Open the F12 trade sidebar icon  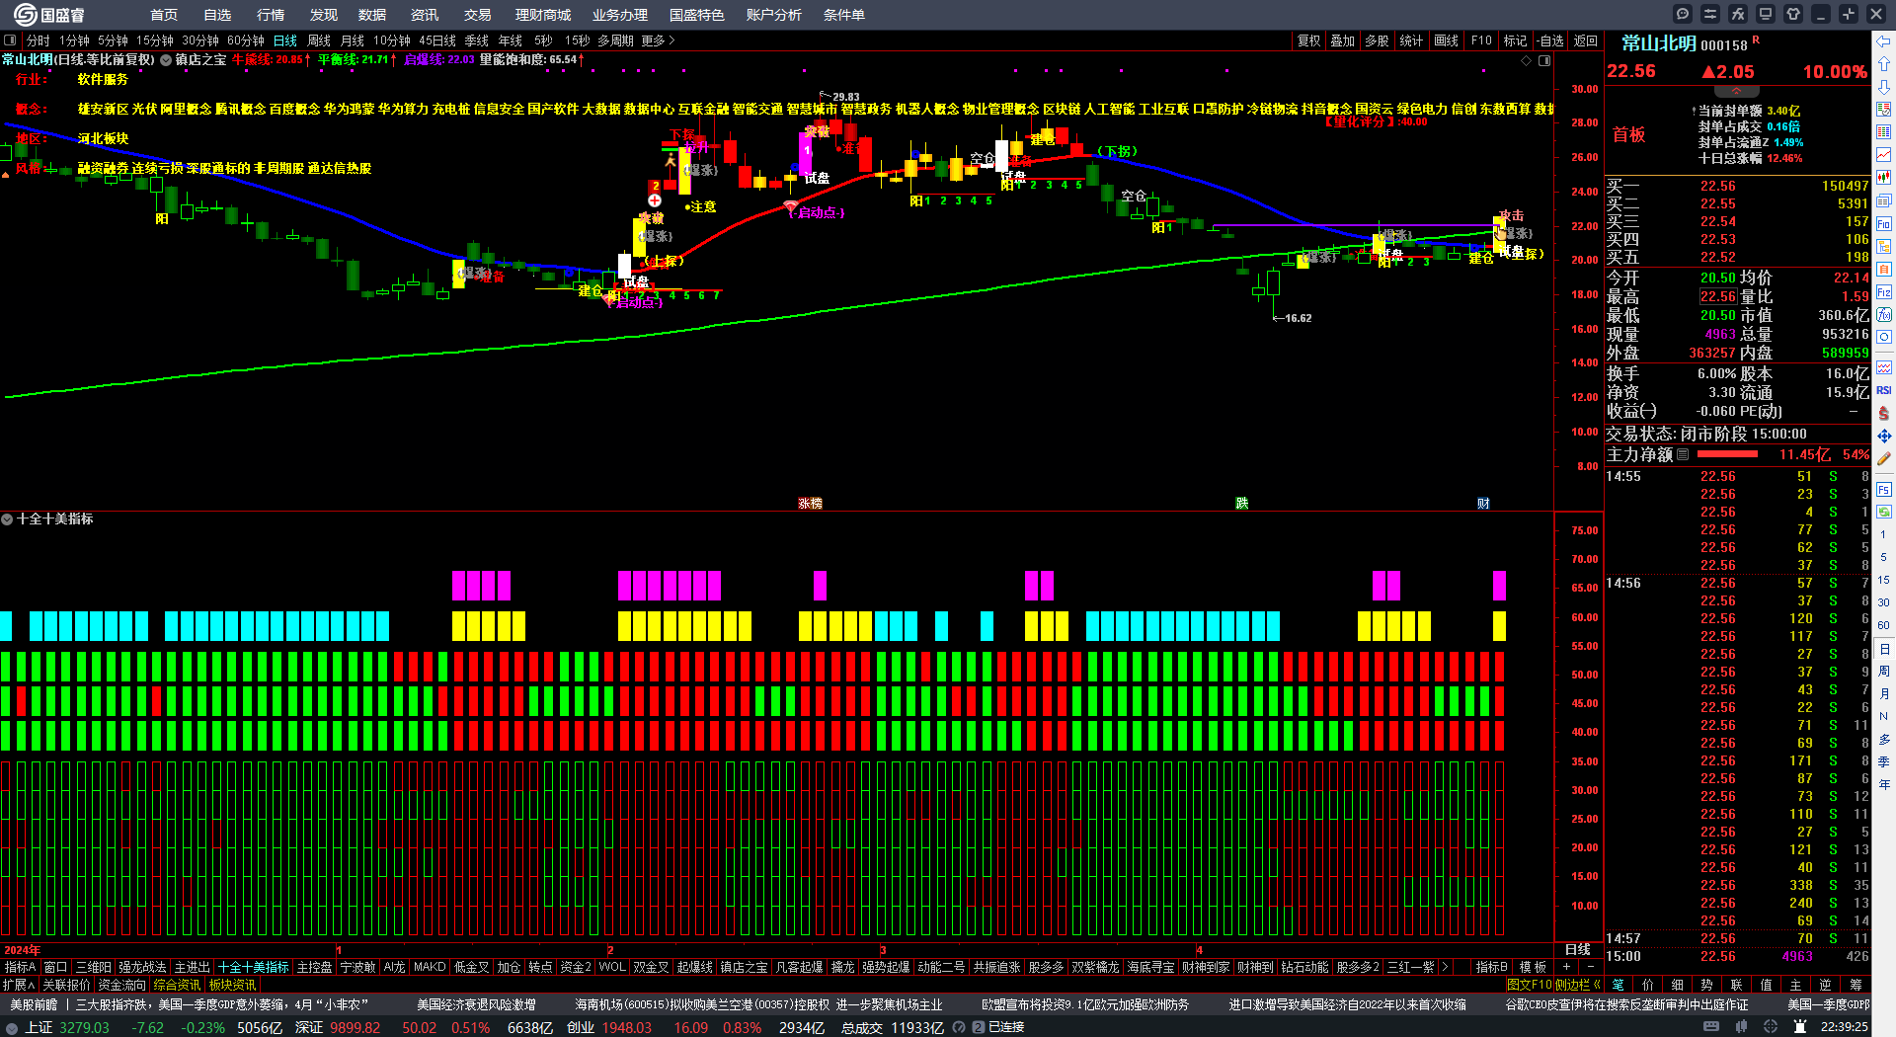[x=1884, y=292]
